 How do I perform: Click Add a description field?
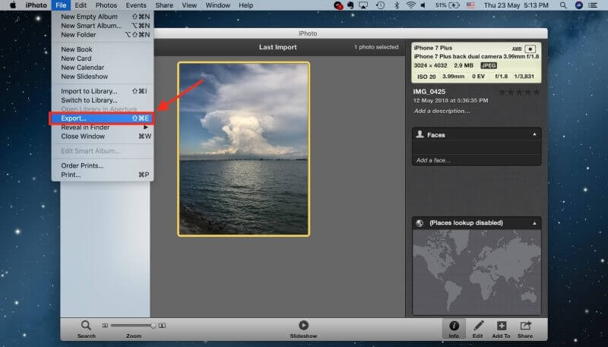click(442, 111)
